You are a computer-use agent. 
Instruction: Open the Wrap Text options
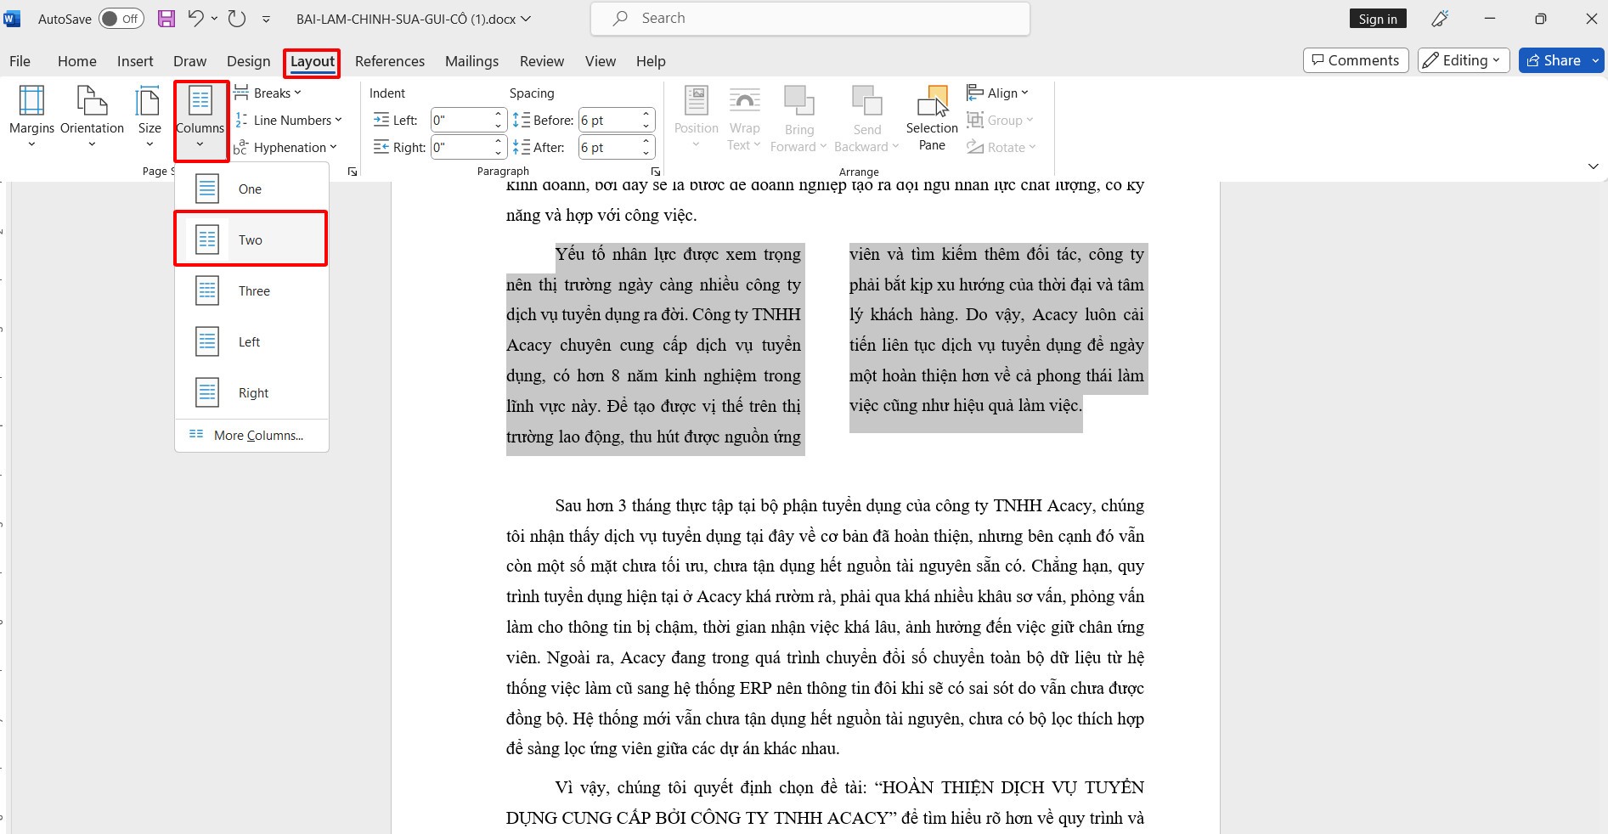(x=744, y=119)
